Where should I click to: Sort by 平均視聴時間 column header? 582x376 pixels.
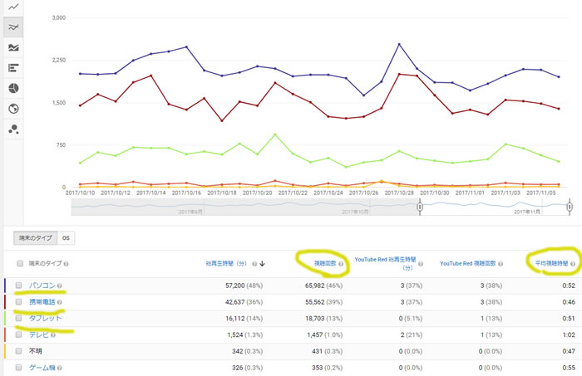point(546,263)
